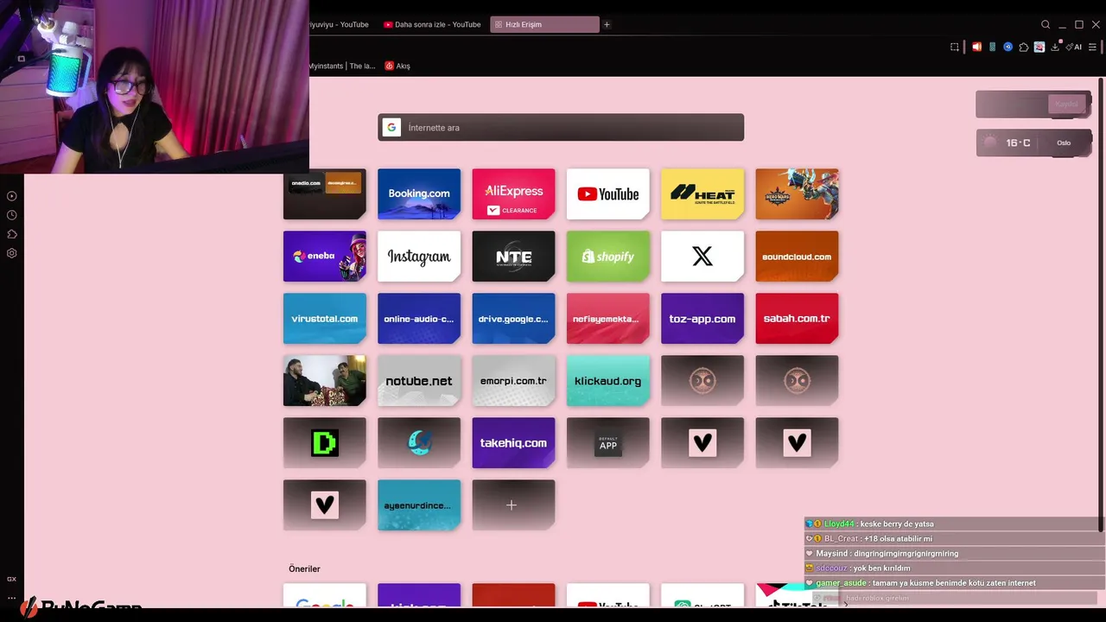Viewport: 1106px width, 622px height.
Task: Click the 'Kaydol' button
Action: coord(1066,104)
